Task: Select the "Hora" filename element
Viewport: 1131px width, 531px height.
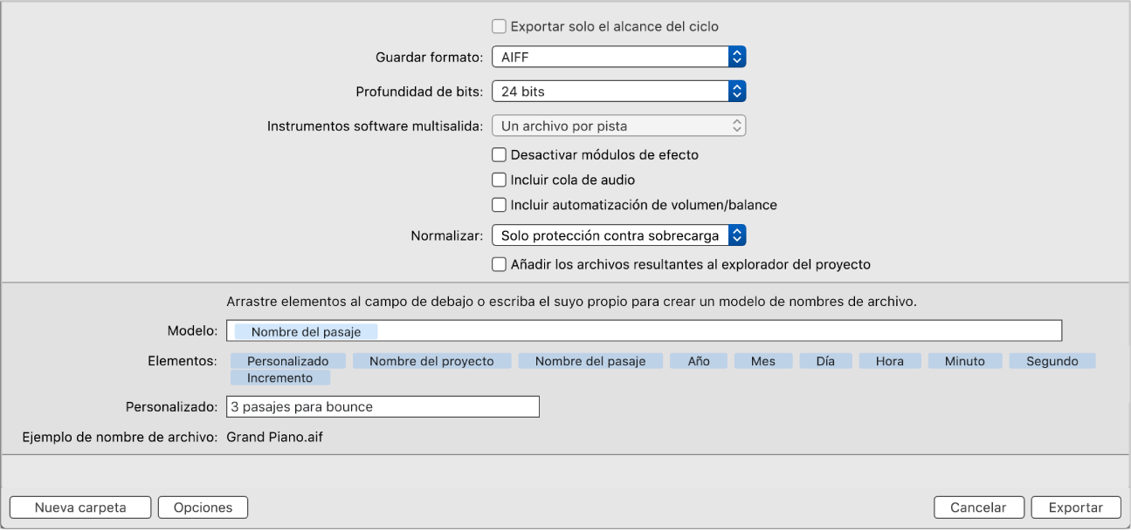Action: point(890,360)
